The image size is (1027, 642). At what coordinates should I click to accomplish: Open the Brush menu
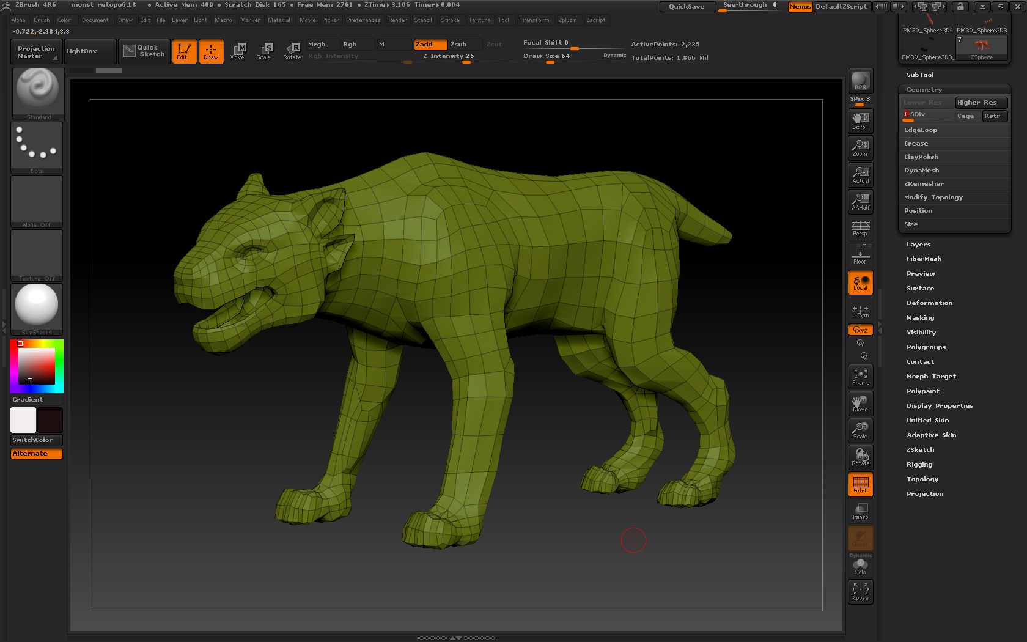42,20
